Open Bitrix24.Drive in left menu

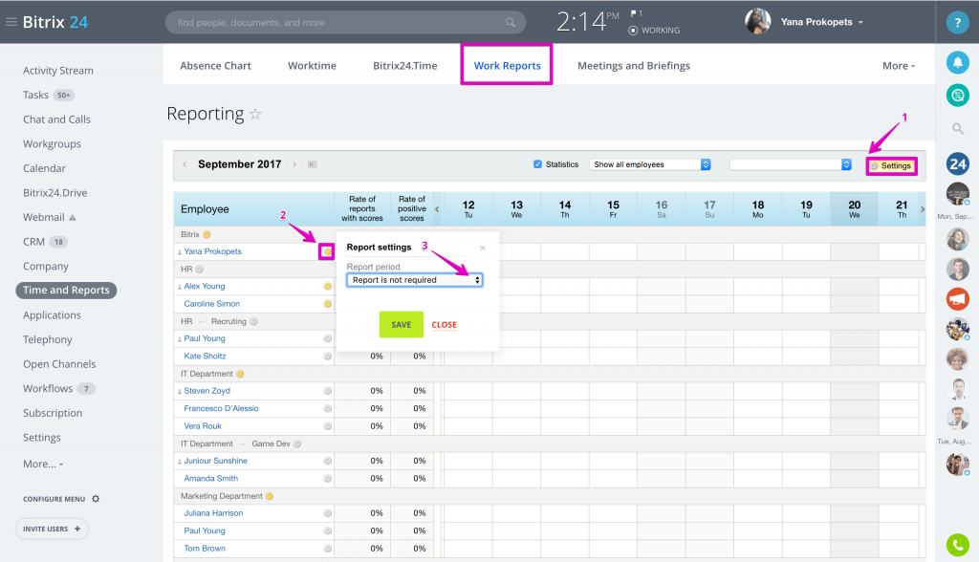[x=54, y=193]
